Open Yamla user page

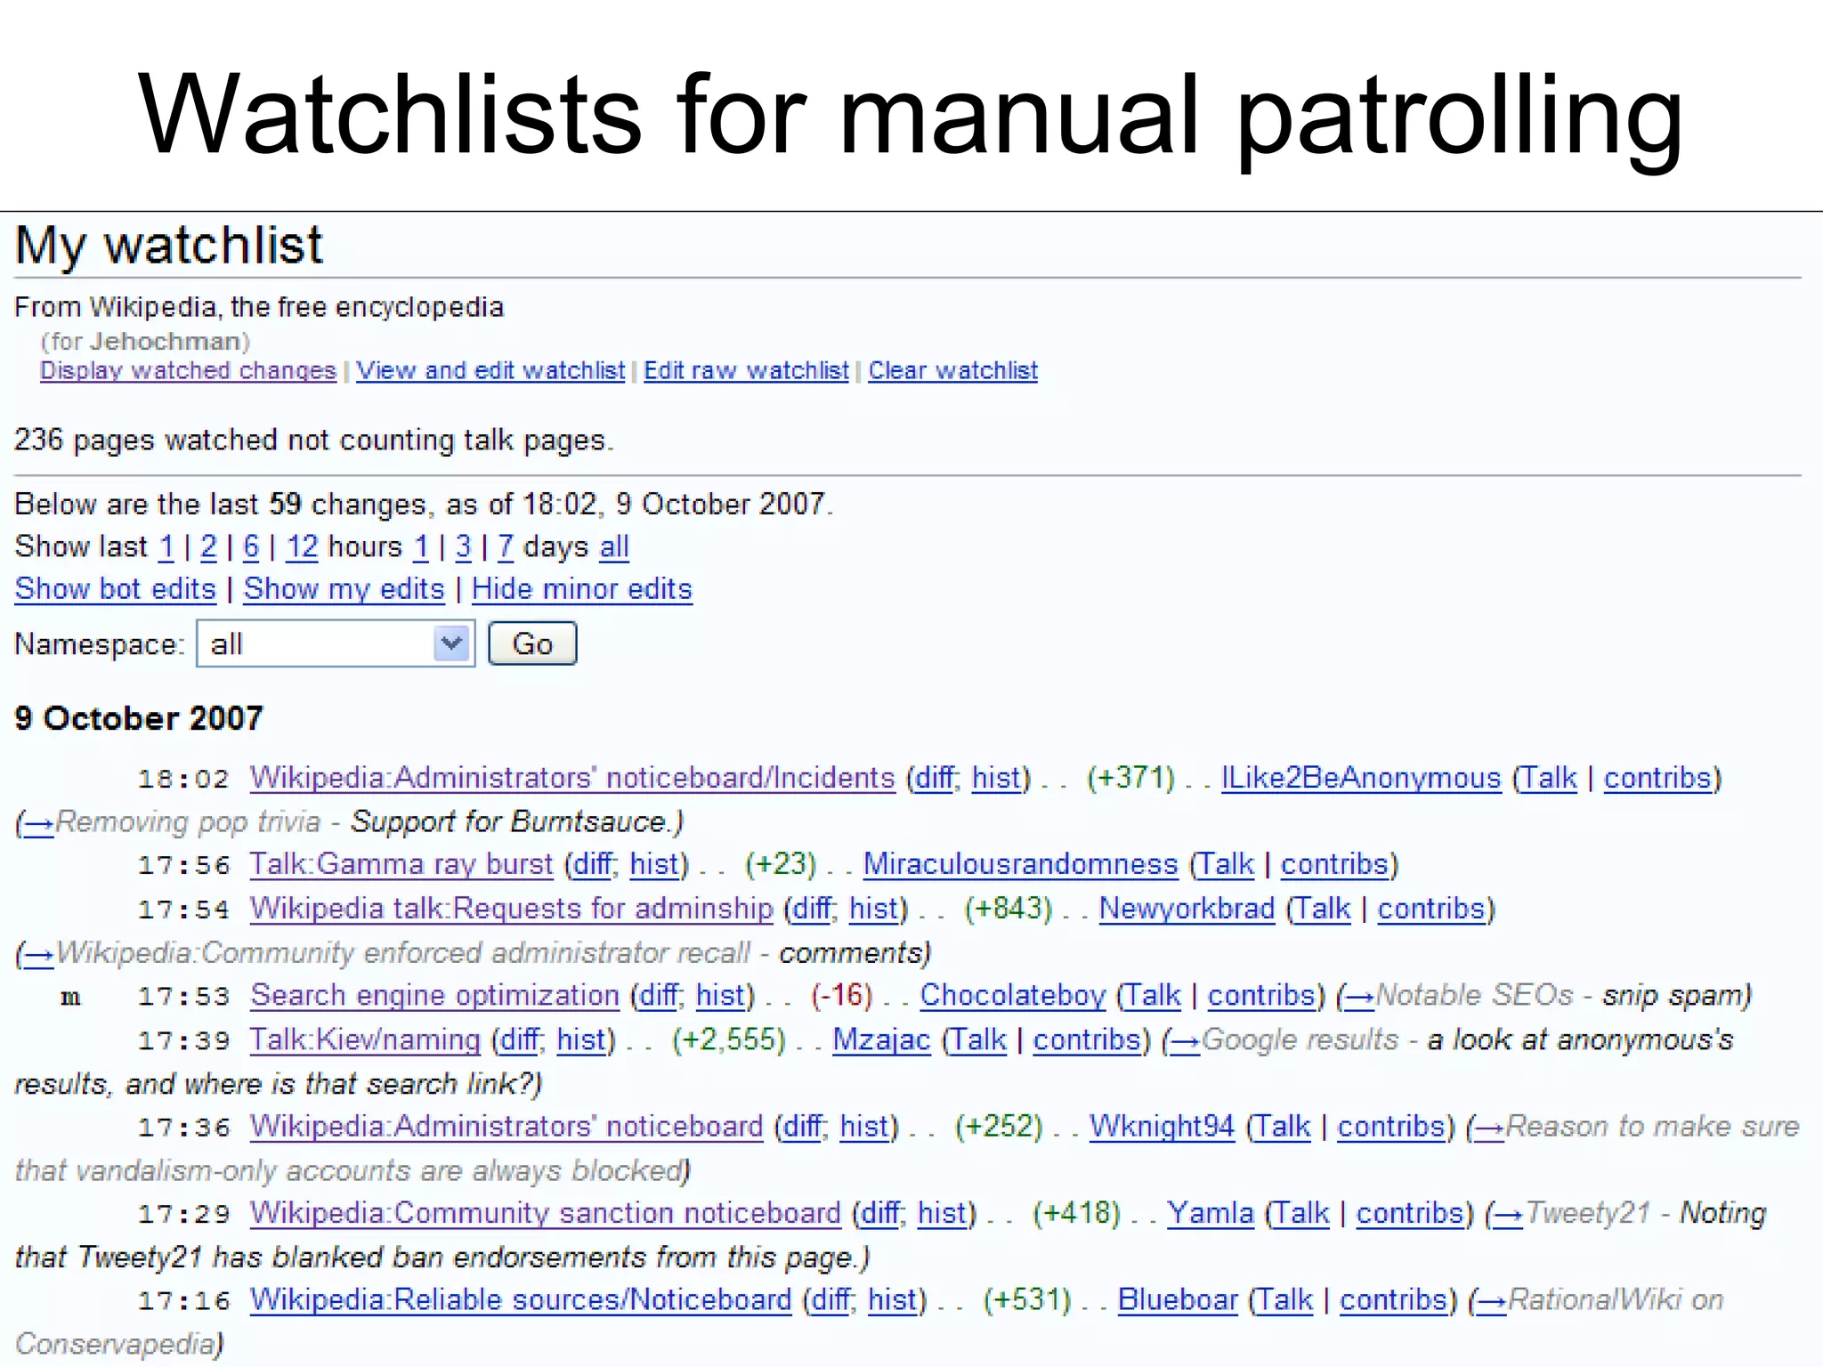coord(1211,1212)
